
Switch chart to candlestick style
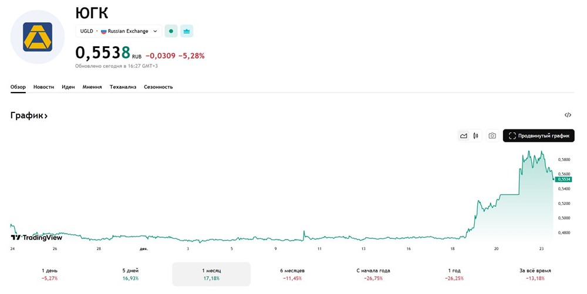(x=475, y=136)
